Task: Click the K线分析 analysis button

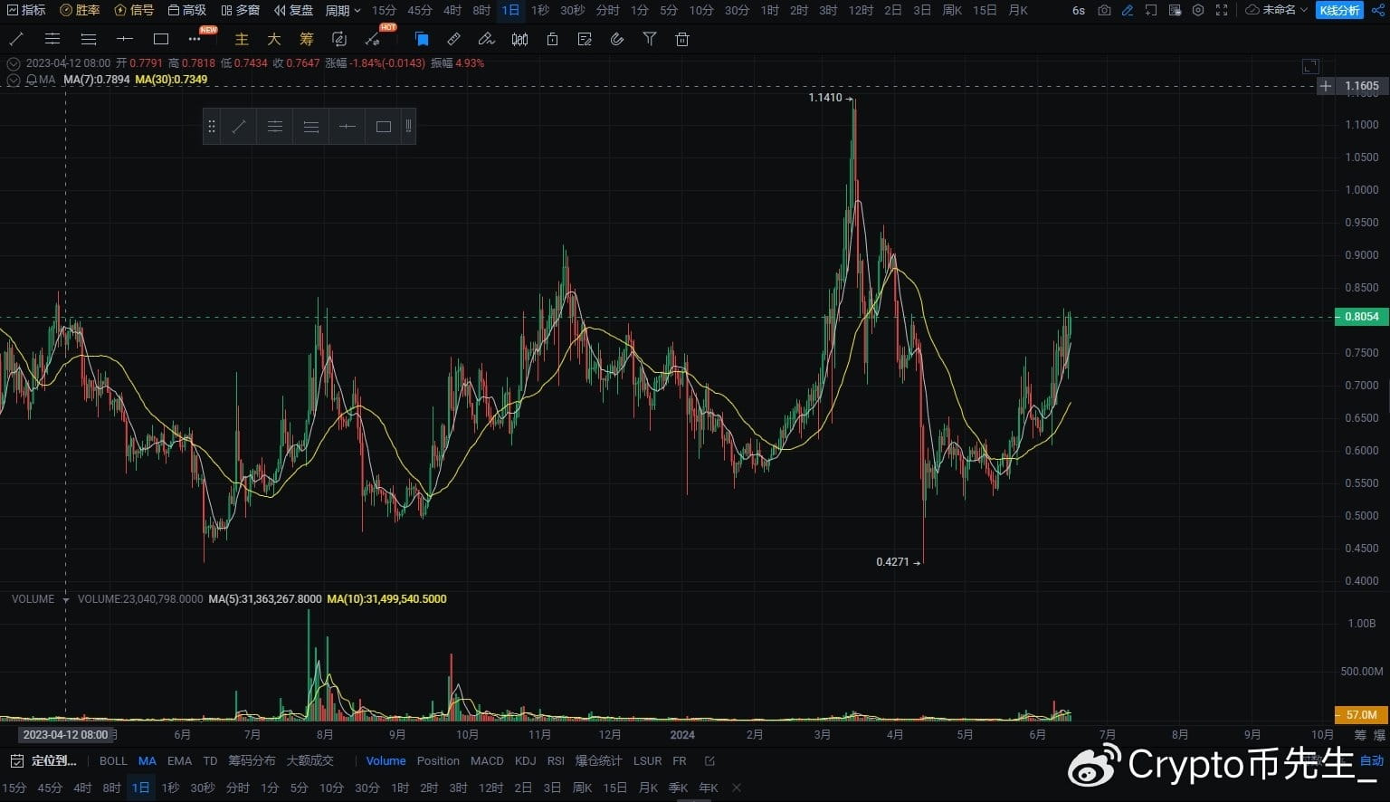Action: (x=1339, y=10)
